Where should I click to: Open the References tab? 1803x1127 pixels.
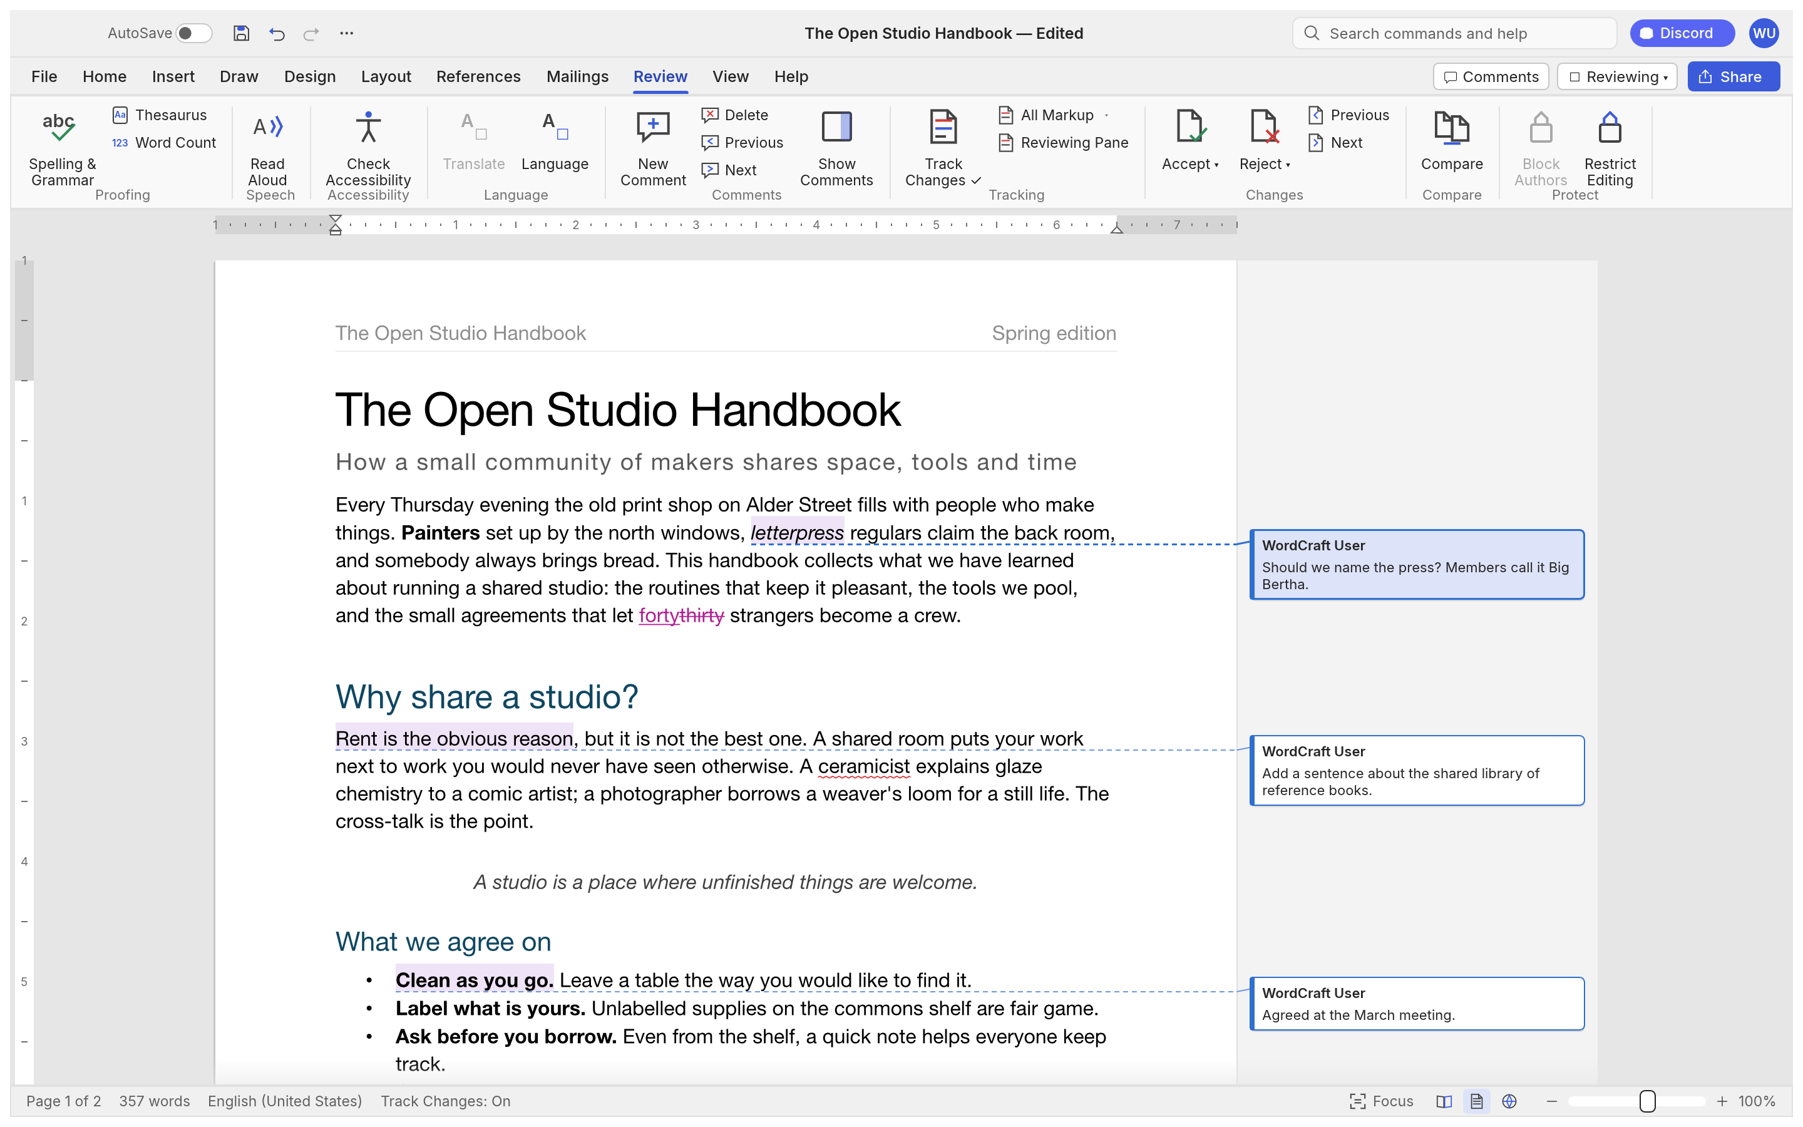(478, 76)
